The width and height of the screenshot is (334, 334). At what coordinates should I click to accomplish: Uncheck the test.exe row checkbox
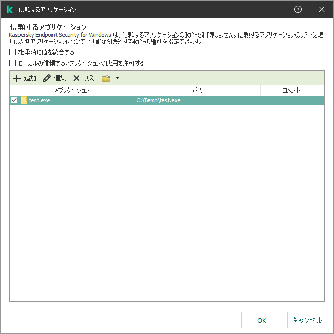(x=14, y=100)
